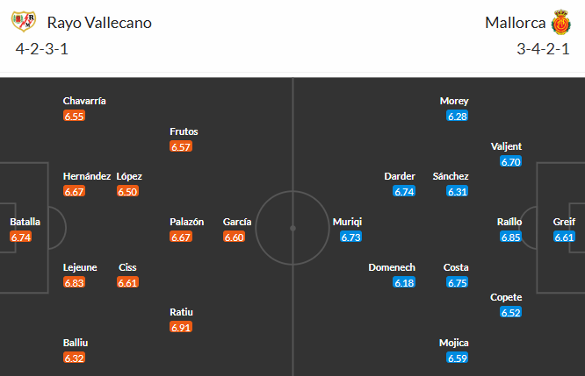Select striker Muriqi in the lineup

pyautogui.click(x=348, y=223)
